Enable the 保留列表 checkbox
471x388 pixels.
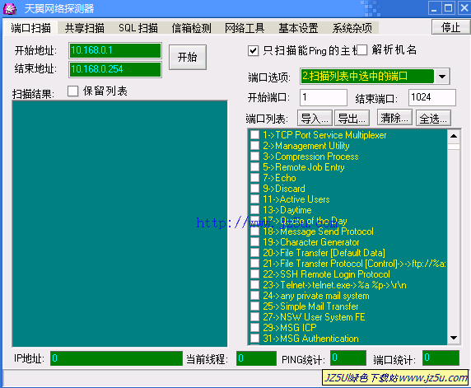tap(72, 91)
